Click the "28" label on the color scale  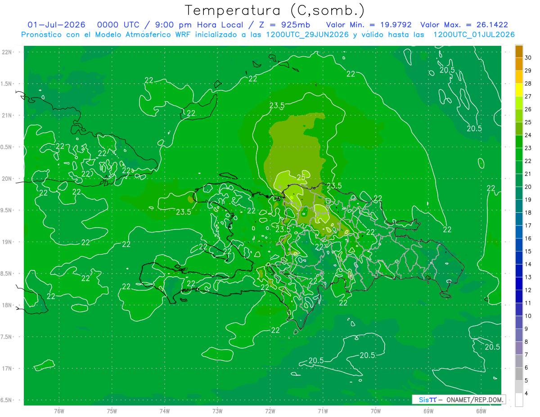[x=528, y=83]
